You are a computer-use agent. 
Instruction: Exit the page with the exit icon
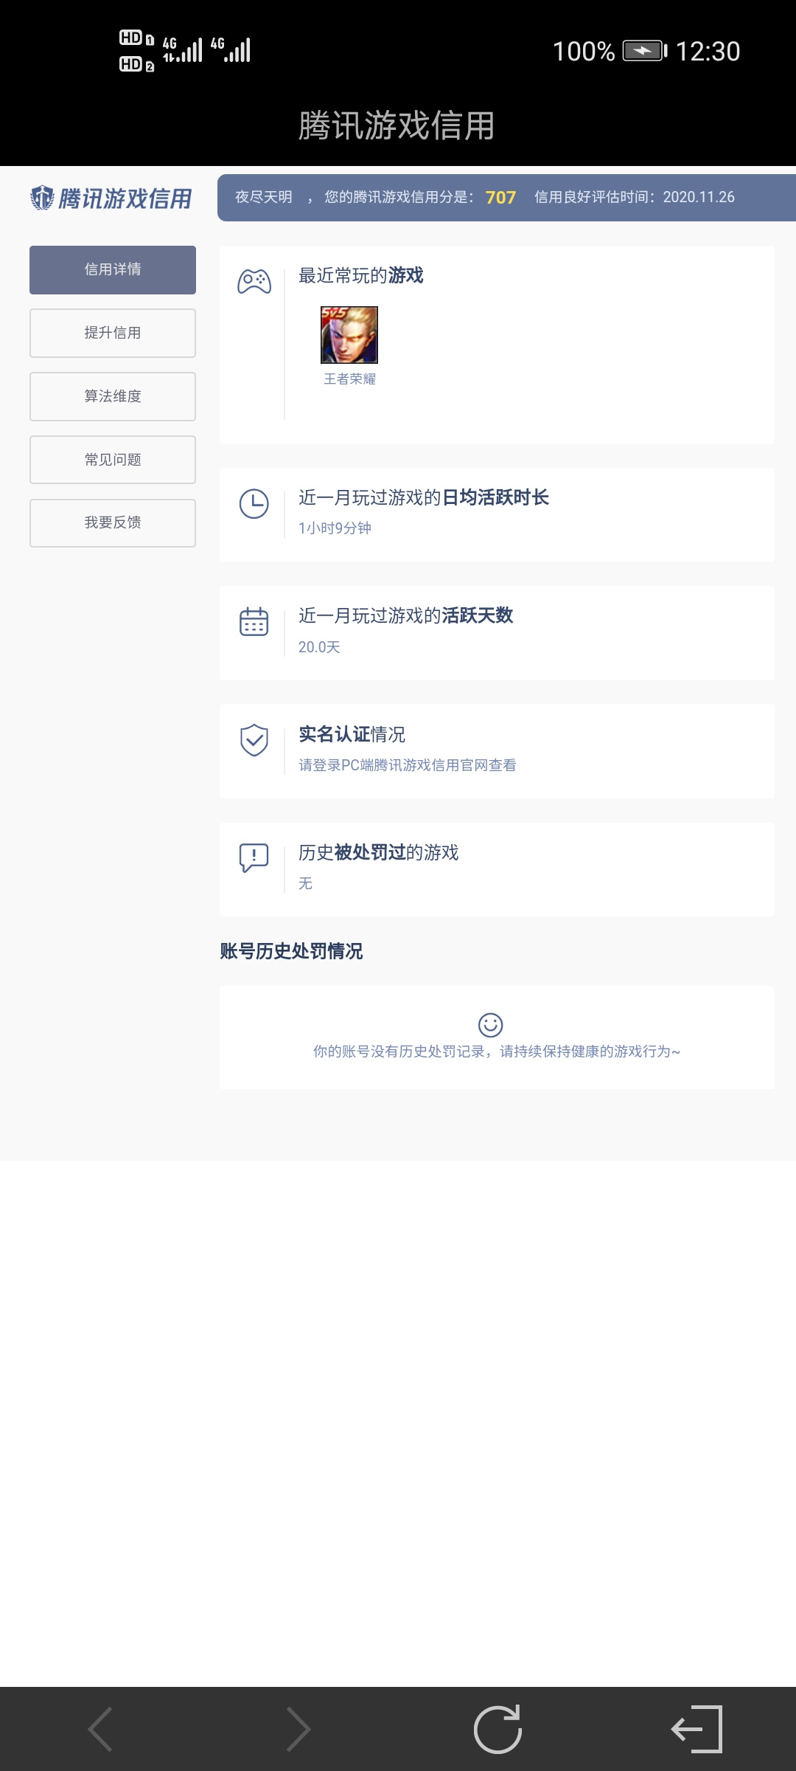tap(696, 1729)
